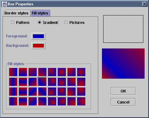Pick gradient swatch row 1 column 5
Screen dimensions: 149x118
coord(52,72)
